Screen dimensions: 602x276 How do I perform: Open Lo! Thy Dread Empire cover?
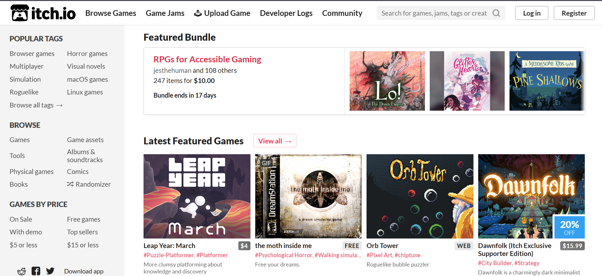coord(387,81)
